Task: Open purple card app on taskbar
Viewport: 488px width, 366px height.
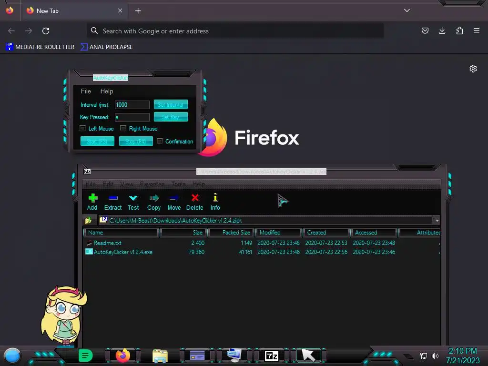Action: pos(197,356)
